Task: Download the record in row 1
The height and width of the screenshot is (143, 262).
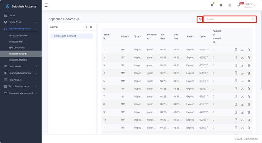Action: (242, 50)
